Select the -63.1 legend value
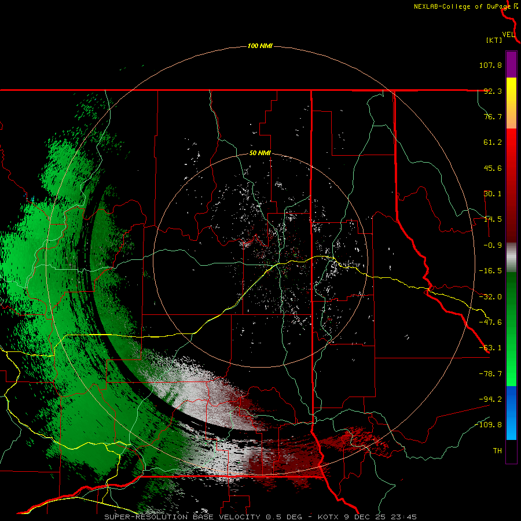This screenshot has width=521, height=521. coord(490,348)
